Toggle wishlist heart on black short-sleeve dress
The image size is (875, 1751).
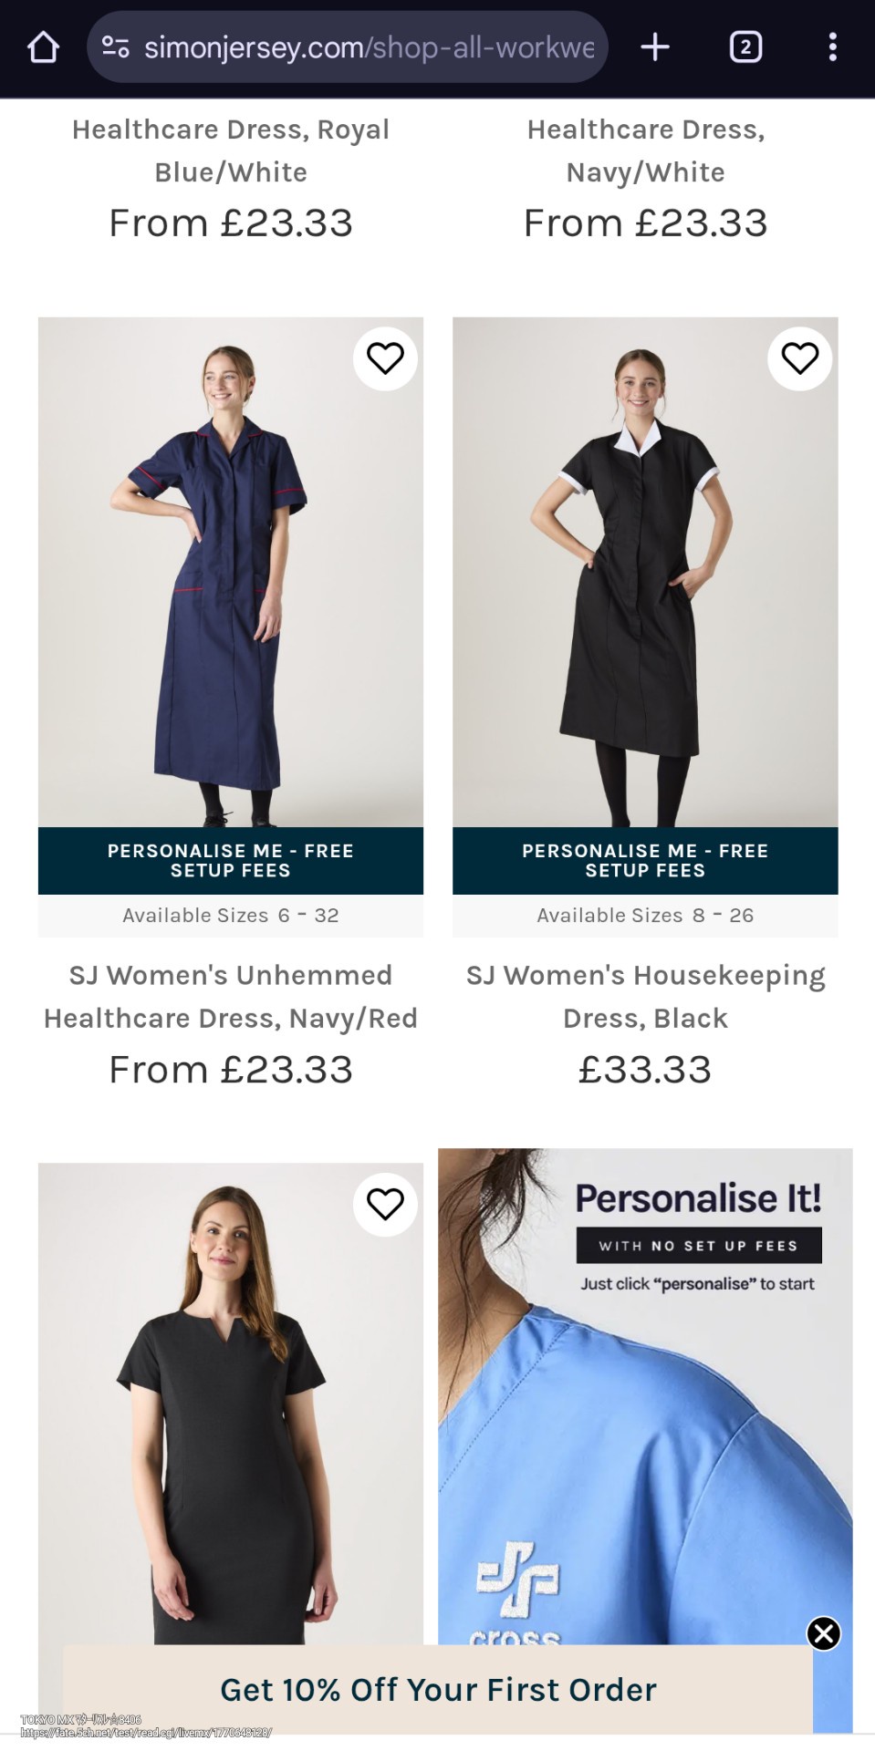[x=385, y=1205]
